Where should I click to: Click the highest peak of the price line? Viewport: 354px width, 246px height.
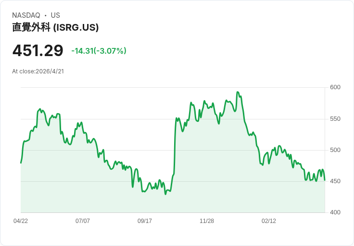tap(237, 92)
